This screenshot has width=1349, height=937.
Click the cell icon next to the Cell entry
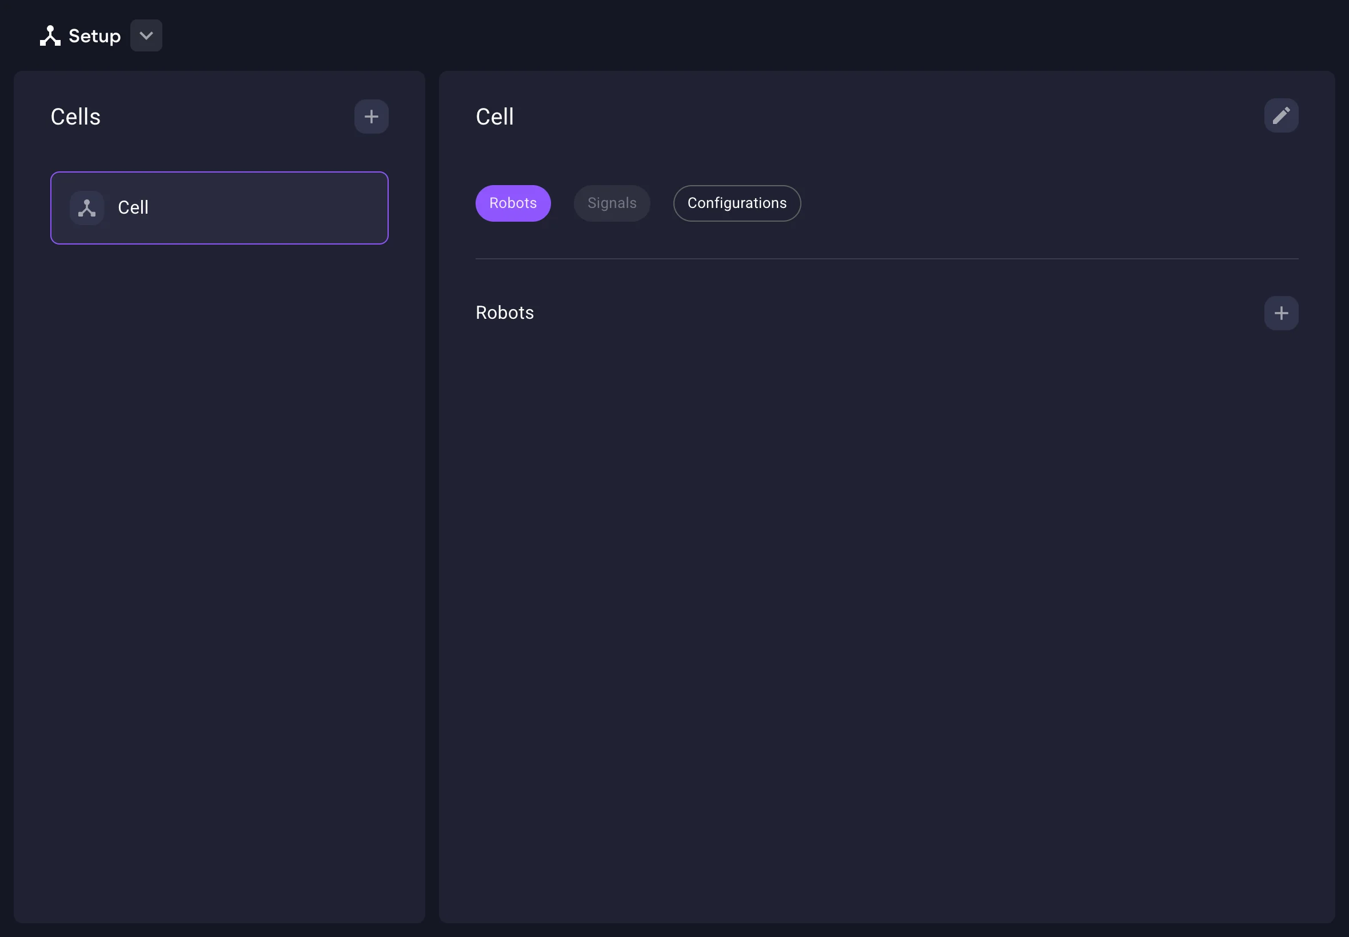(86, 207)
